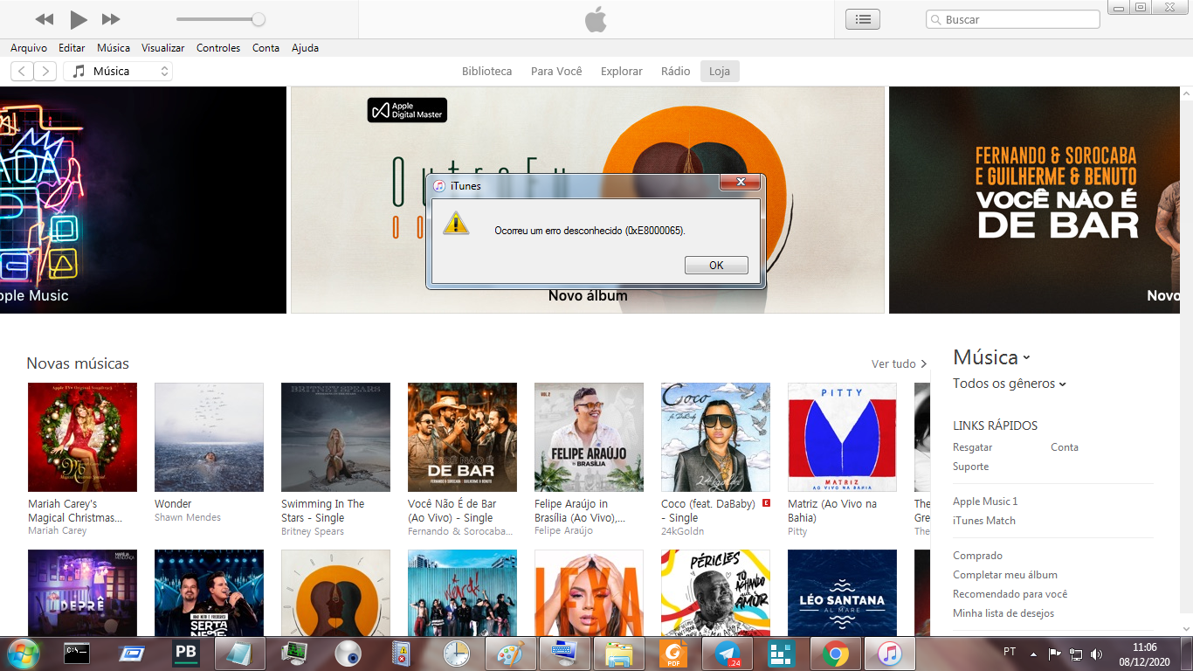This screenshot has width=1193, height=671.
Task: Open the Wonder album cover by Shawn Mendes
Action: tap(209, 437)
